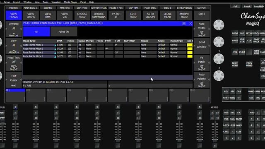265x149 pixels.
Task: Toggle the Test Cursor Head soft button
Action: click(x=14, y=80)
